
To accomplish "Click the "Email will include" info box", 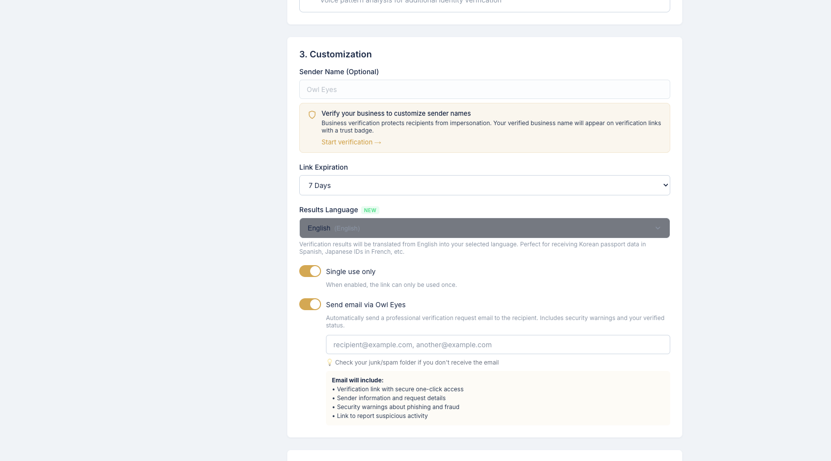I will 498,398.
